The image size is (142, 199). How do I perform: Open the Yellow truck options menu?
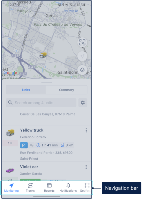[x=86, y=130]
